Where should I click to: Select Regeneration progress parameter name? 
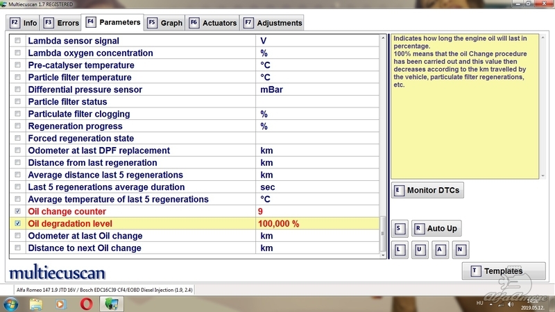pyautogui.click(x=75, y=126)
